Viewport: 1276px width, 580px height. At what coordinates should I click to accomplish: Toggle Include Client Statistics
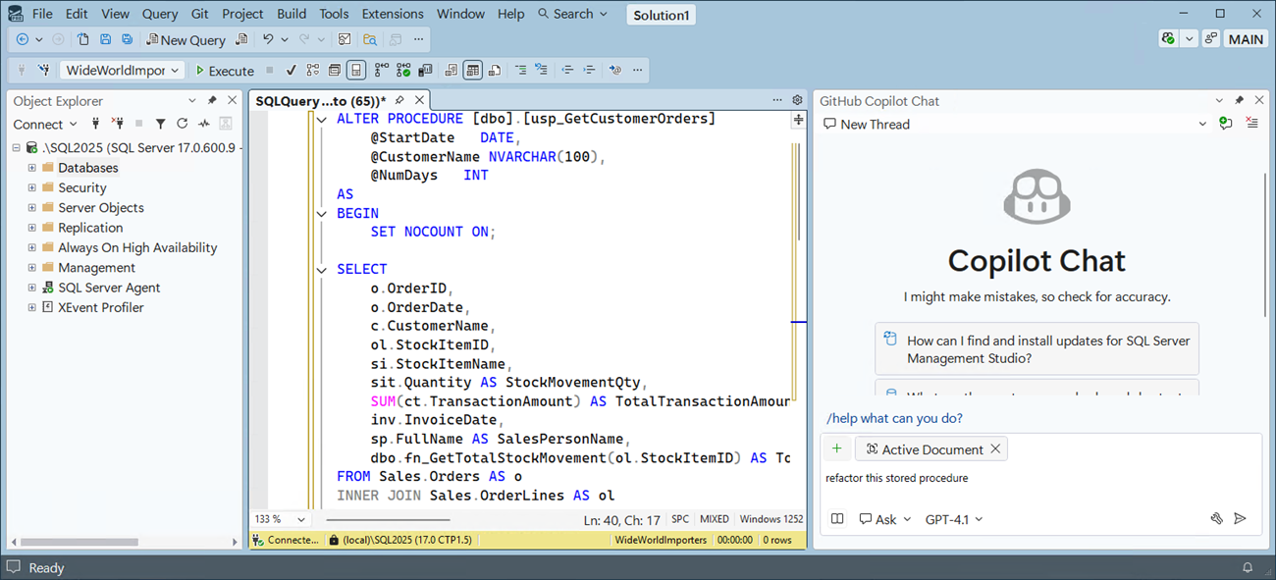point(425,71)
